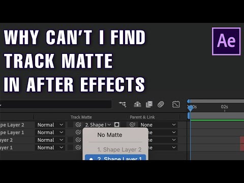Image resolution: width=244 pixels, height=183 pixels.
Task: Open the '2. Shape l' track matte dropdown
Action: click(x=98, y=125)
